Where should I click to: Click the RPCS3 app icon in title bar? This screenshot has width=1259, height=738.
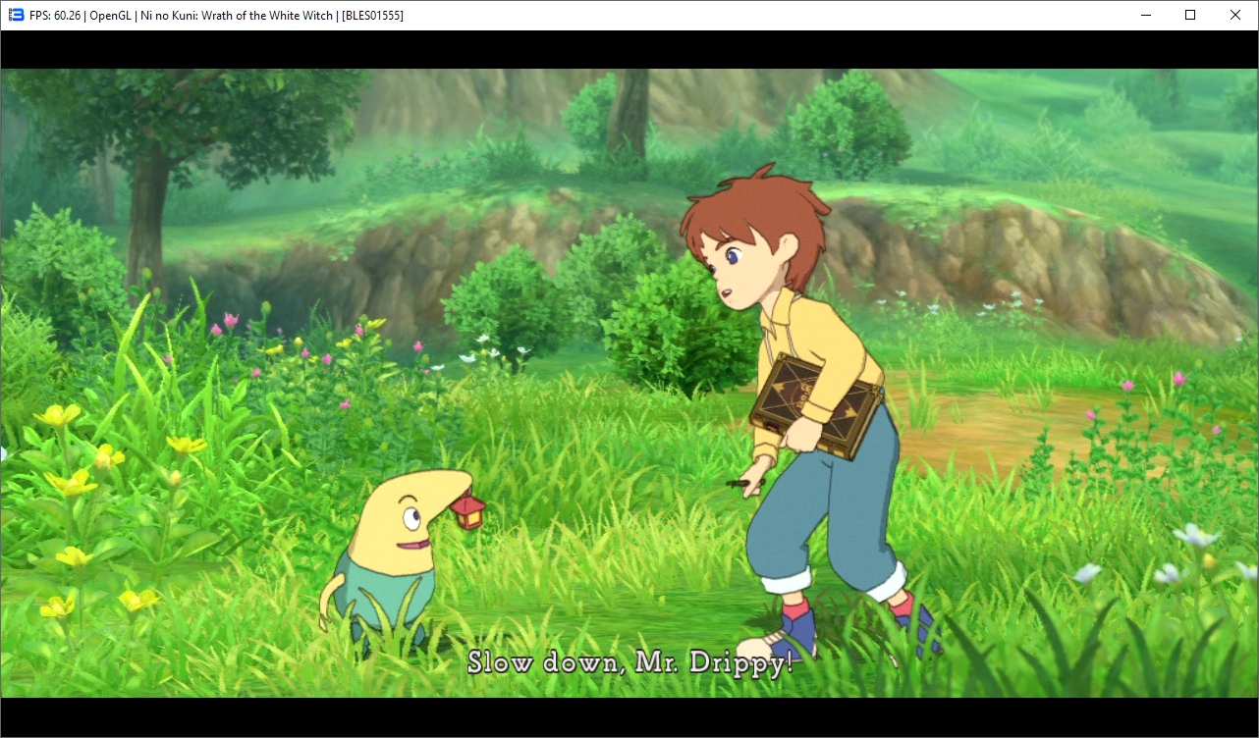tap(16, 16)
